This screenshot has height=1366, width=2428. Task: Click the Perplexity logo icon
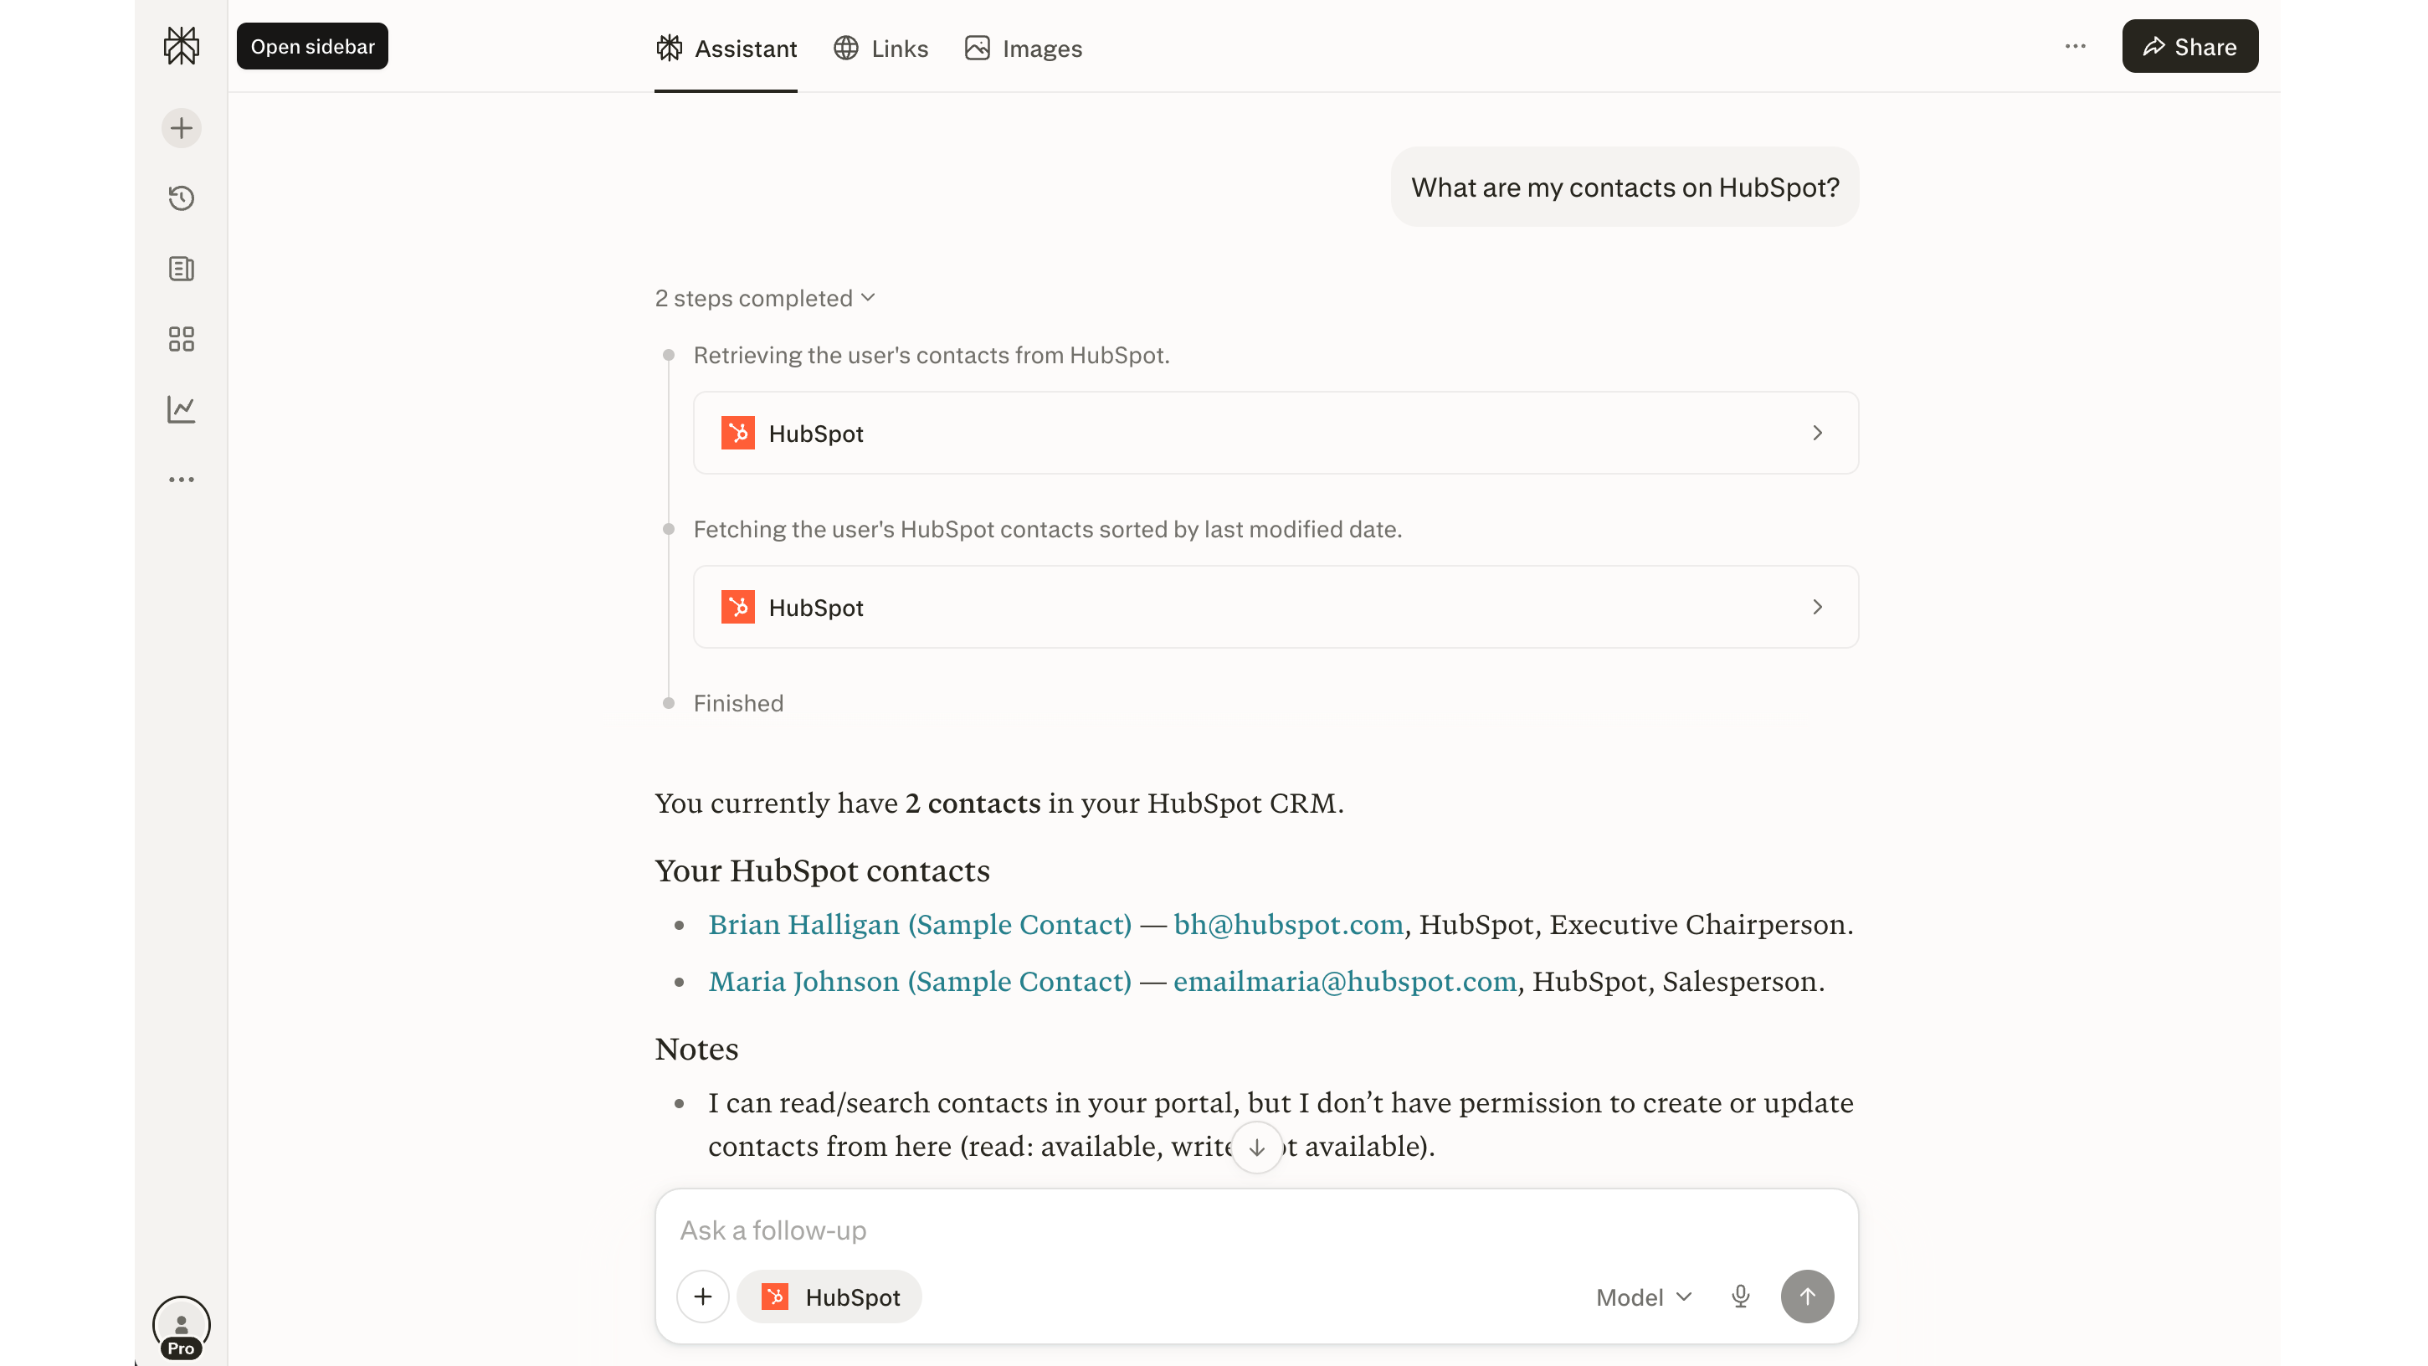tap(181, 45)
